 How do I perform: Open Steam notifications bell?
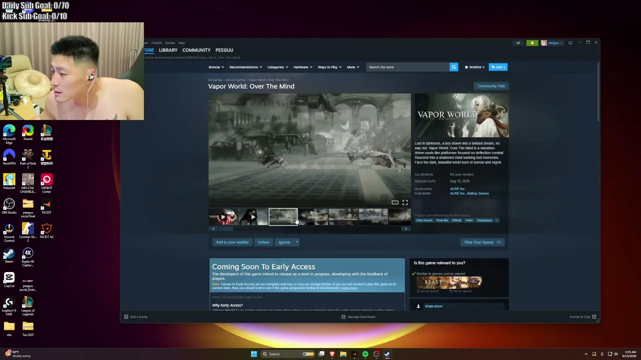(532, 43)
